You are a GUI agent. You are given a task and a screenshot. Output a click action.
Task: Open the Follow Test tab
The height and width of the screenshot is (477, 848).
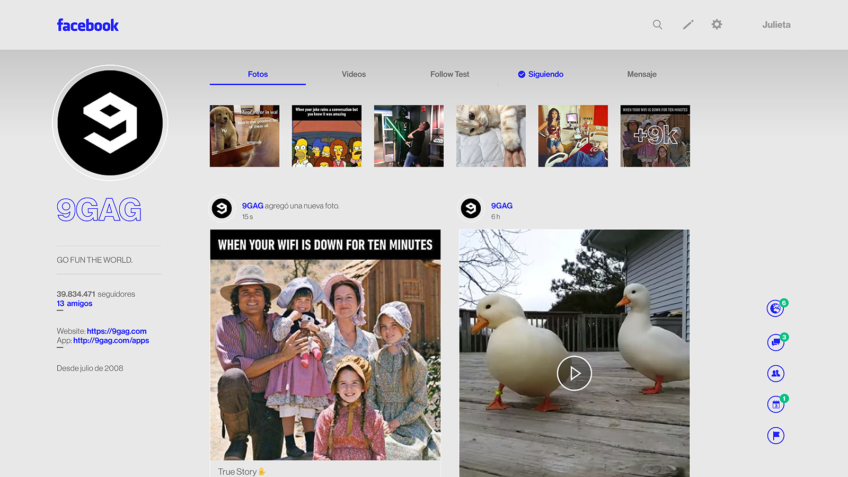click(449, 74)
